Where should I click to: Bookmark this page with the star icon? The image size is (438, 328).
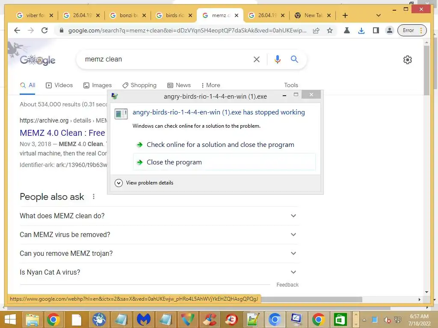330,30
